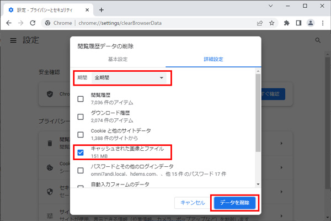
Task: Click the settings search magnifier icon
Action: [318, 40]
